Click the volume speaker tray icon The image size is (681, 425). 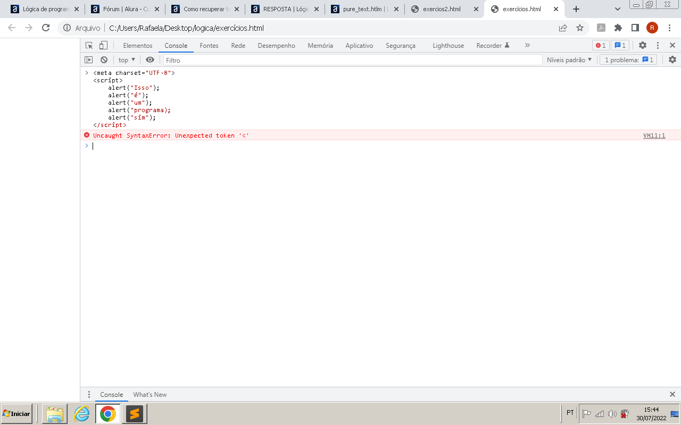point(612,413)
